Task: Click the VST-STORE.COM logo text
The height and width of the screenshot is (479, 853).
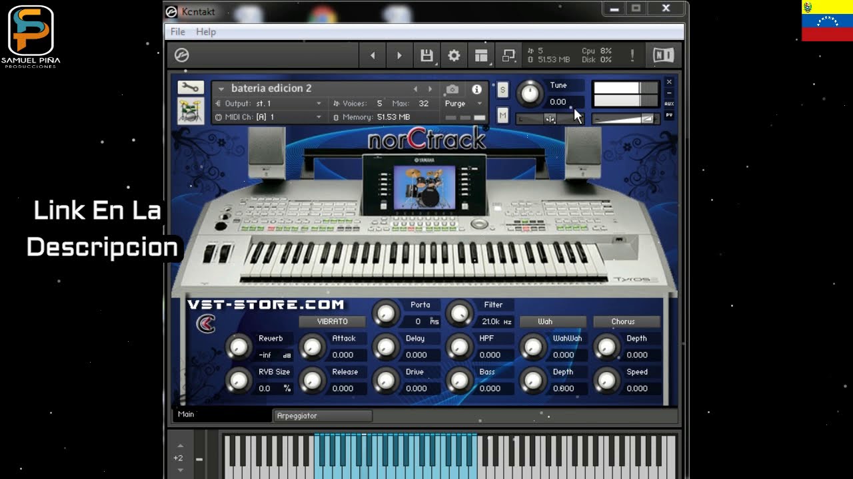Action: point(266,305)
